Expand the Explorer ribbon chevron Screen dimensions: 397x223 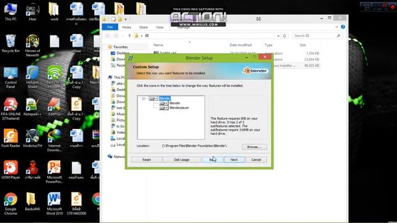pyautogui.click(x=336, y=27)
